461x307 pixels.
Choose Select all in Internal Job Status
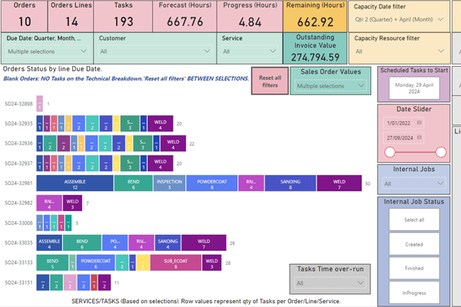(x=414, y=220)
